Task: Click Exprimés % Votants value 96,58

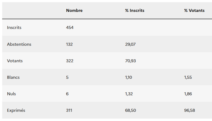Action: pyautogui.click(x=189, y=110)
